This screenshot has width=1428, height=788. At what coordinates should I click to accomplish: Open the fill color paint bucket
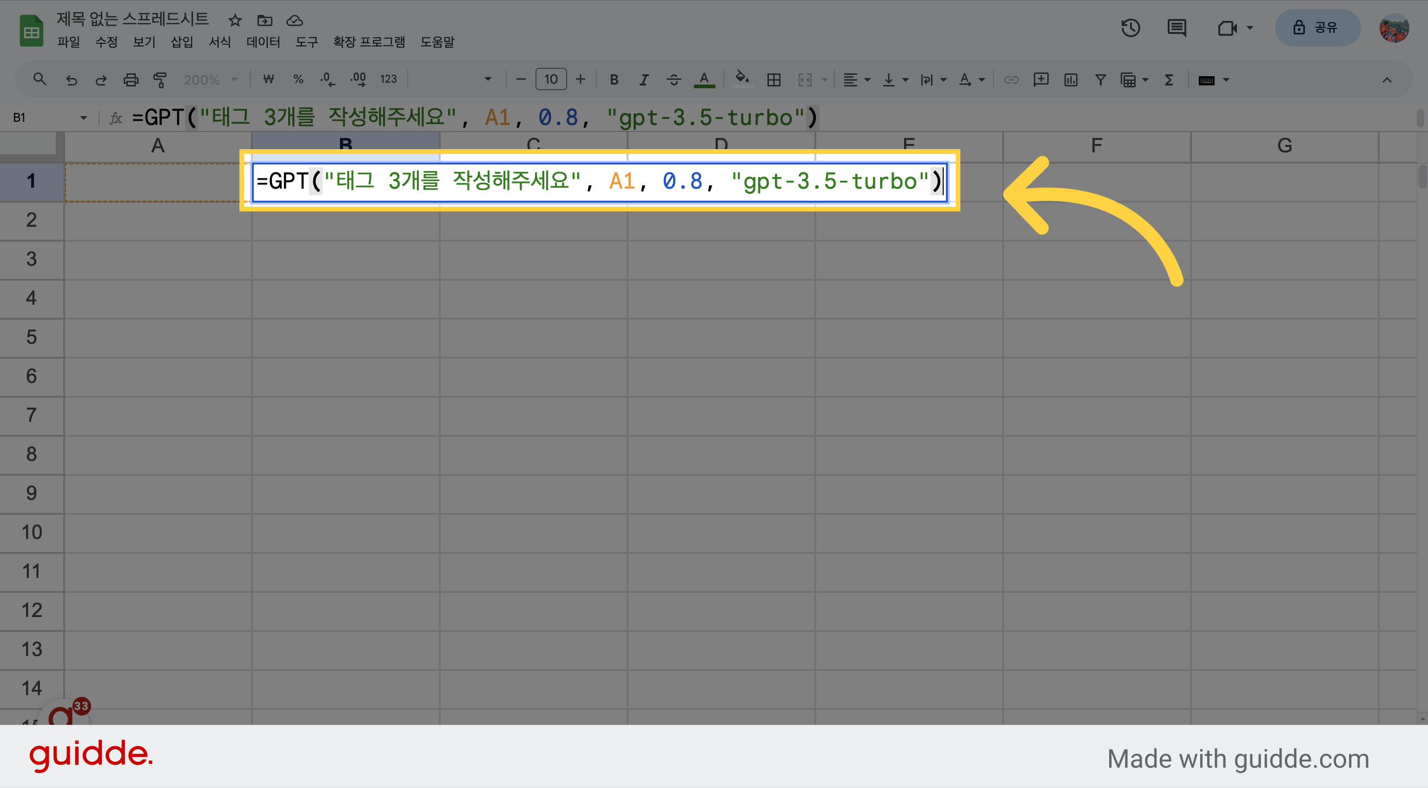(742, 79)
